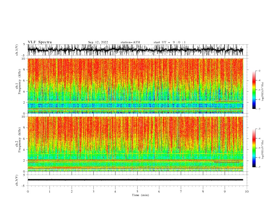Click the 'Time (min)' axis label

tap(140, 195)
